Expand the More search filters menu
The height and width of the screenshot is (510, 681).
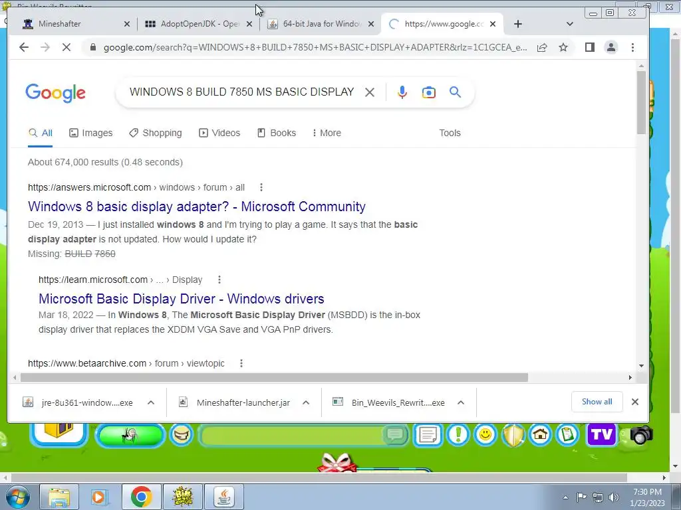click(327, 133)
